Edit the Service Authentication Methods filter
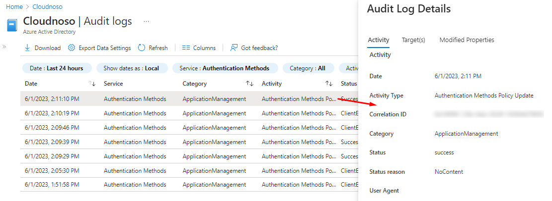The height and width of the screenshot is (201, 552). pos(225,68)
